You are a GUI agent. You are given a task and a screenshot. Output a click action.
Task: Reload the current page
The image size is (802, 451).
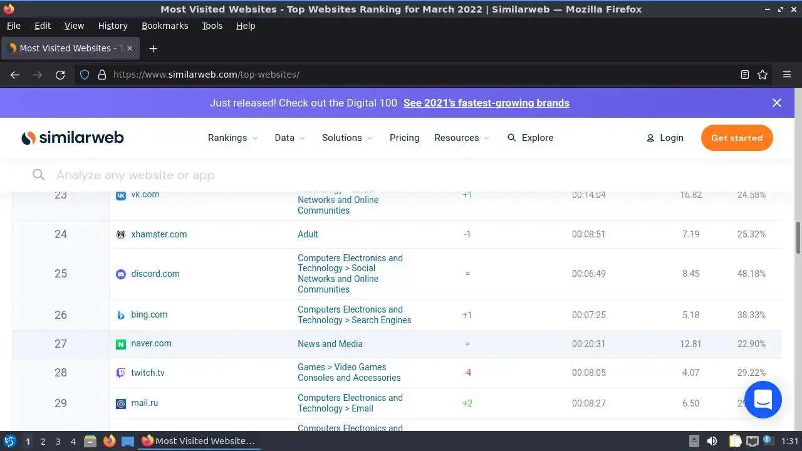(x=60, y=75)
